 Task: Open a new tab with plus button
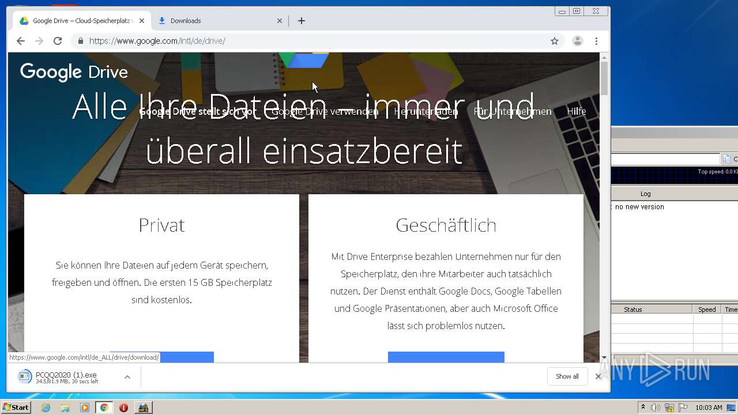click(x=302, y=21)
